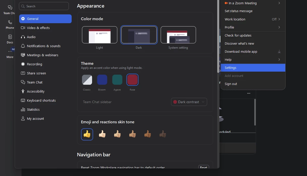Open Share screen settings
Viewport: 307px width, 176px height.
[45, 73]
